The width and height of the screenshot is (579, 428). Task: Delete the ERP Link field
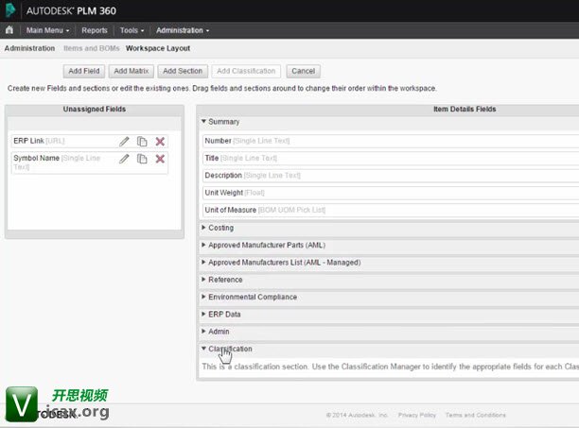(160, 142)
